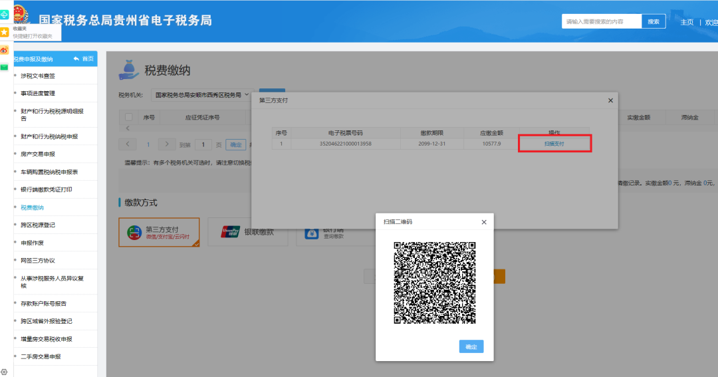
Task: Click the table horizontal scroll left arrow
Action: (x=128, y=128)
